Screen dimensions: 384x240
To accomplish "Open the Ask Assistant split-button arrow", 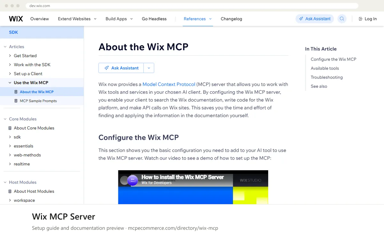I will pyautogui.click(x=149, y=68).
